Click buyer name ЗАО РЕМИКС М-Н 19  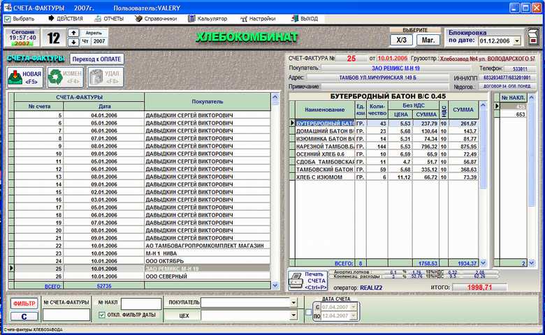395,68
